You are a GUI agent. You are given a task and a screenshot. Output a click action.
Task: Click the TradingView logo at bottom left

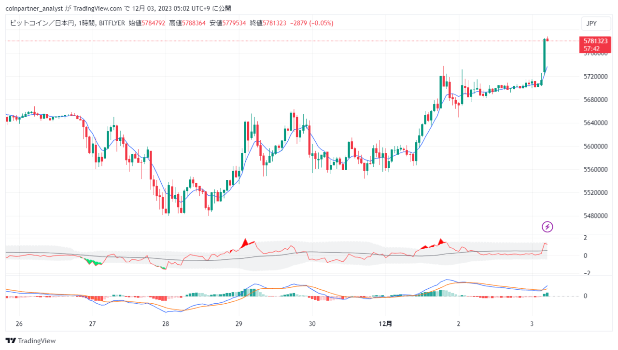[30, 340]
